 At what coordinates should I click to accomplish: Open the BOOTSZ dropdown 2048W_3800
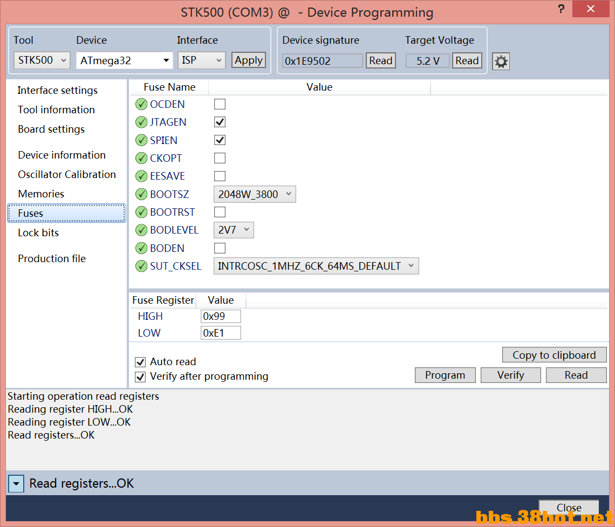pos(255,195)
